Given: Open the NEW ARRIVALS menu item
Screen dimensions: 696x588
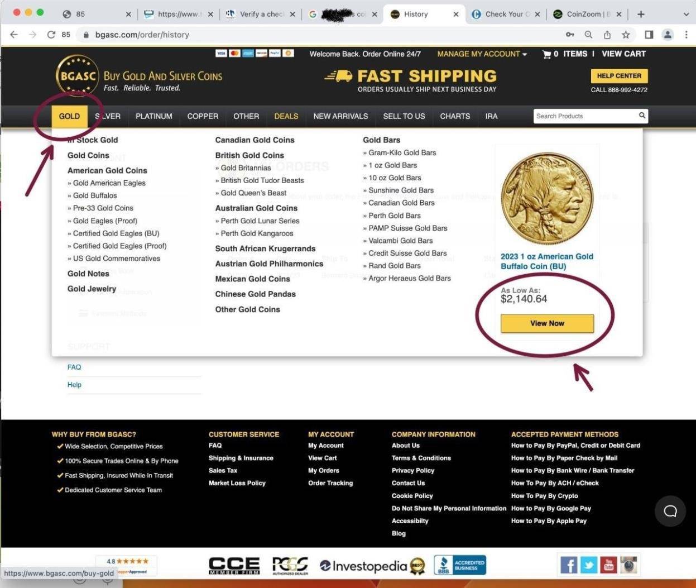Looking at the screenshot, I should click(340, 116).
